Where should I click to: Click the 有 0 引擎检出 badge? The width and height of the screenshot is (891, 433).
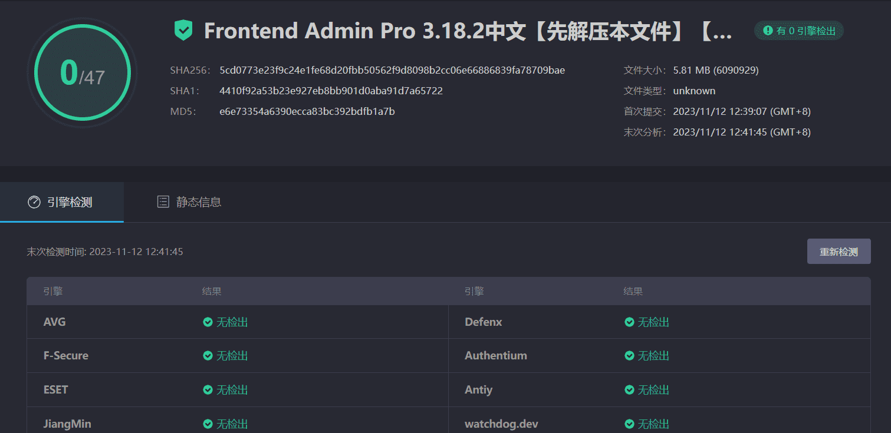point(799,31)
